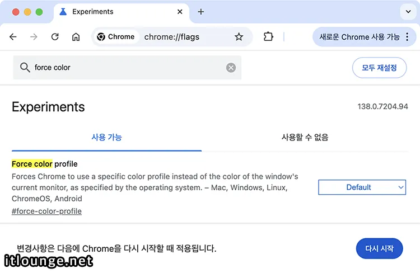Click the 다시 시작 relaunch button
This screenshot has height=273, width=420.
(x=379, y=248)
